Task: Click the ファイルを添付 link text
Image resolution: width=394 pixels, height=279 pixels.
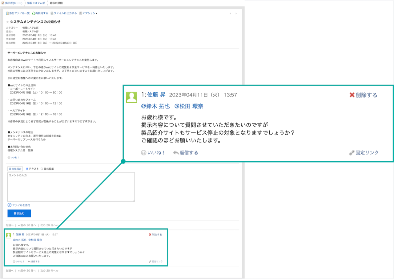Action: [x=21, y=205]
